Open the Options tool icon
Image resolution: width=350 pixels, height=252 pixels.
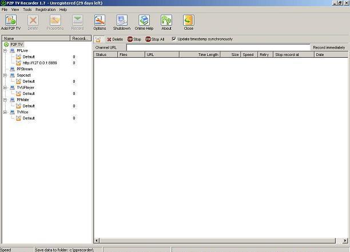coord(100,22)
